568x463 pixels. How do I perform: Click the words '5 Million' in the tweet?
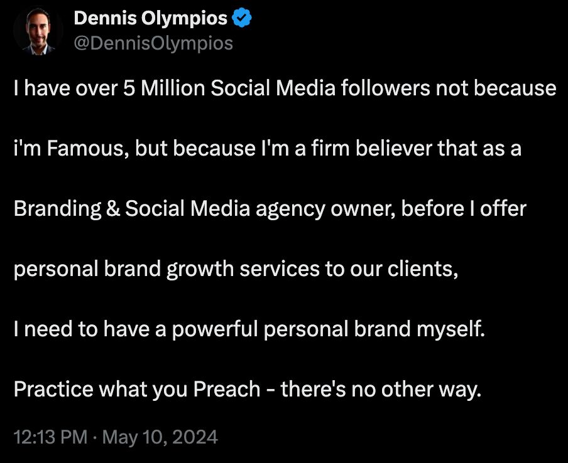click(x=164, y=88)
